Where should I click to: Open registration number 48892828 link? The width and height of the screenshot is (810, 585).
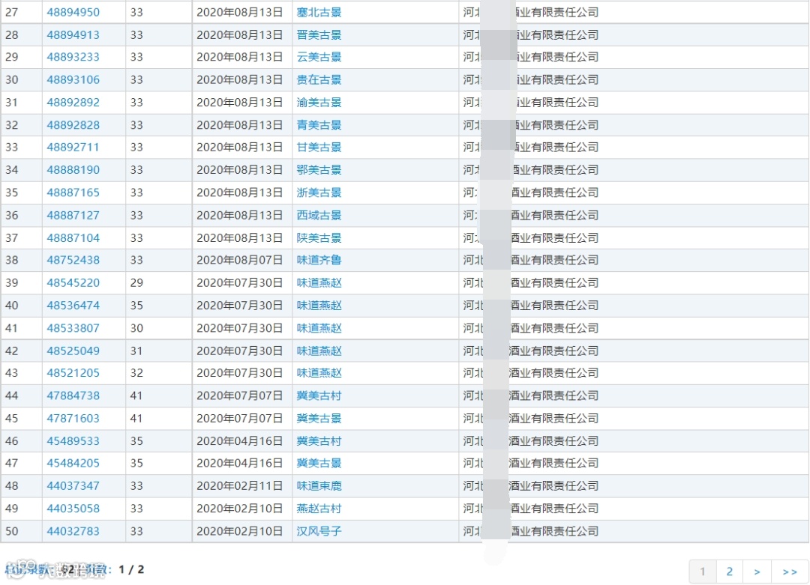coord(73,125)
